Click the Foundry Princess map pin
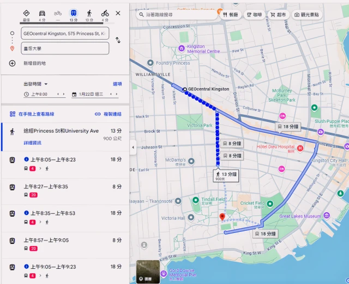 pyautogui.click(x=151, y=63)
